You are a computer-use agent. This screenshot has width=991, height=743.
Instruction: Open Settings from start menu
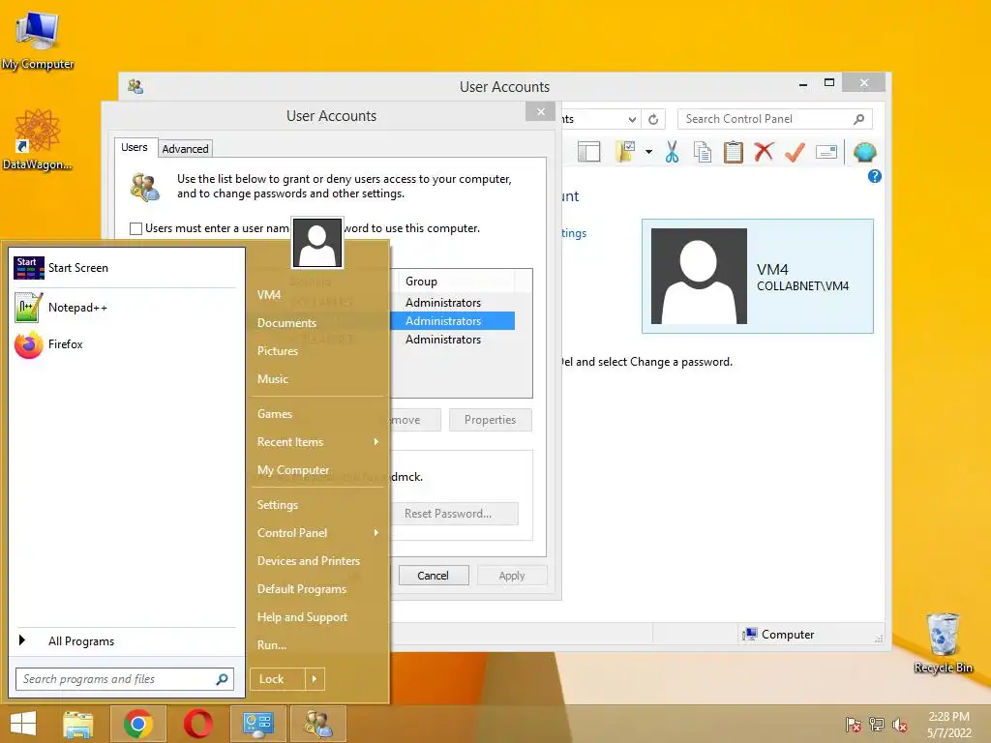click(x=278, y=505)
